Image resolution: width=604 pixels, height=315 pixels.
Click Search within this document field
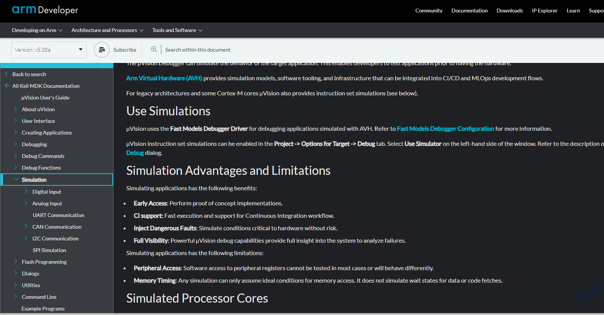(x=198, y=50)
